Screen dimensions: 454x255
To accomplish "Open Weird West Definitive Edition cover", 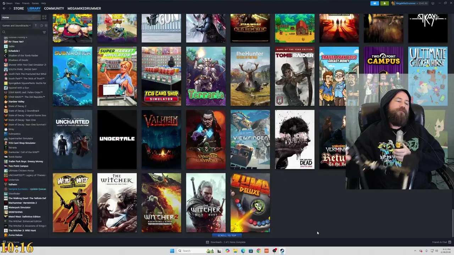I will [72, 203].
